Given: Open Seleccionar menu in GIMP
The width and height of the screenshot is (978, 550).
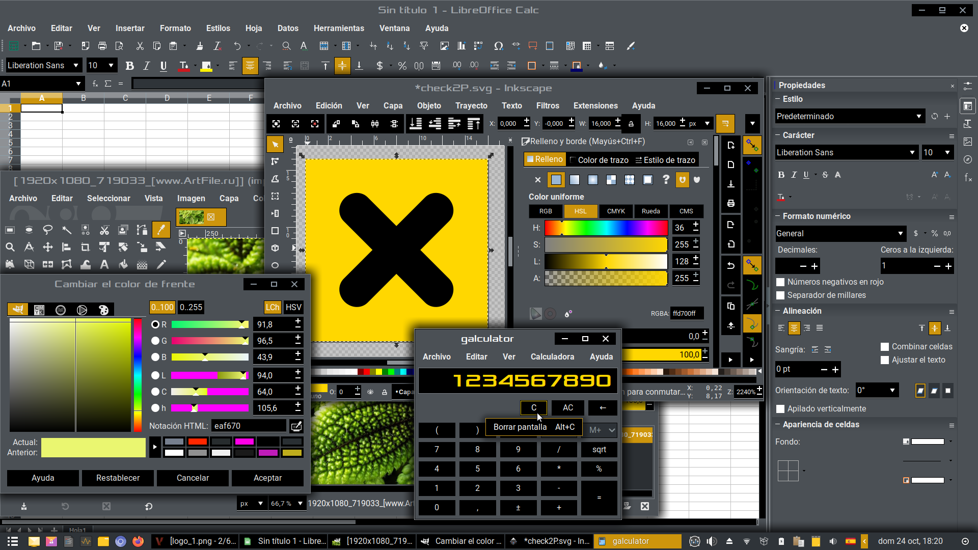Looking at the screenshot, I should [108, 199].
